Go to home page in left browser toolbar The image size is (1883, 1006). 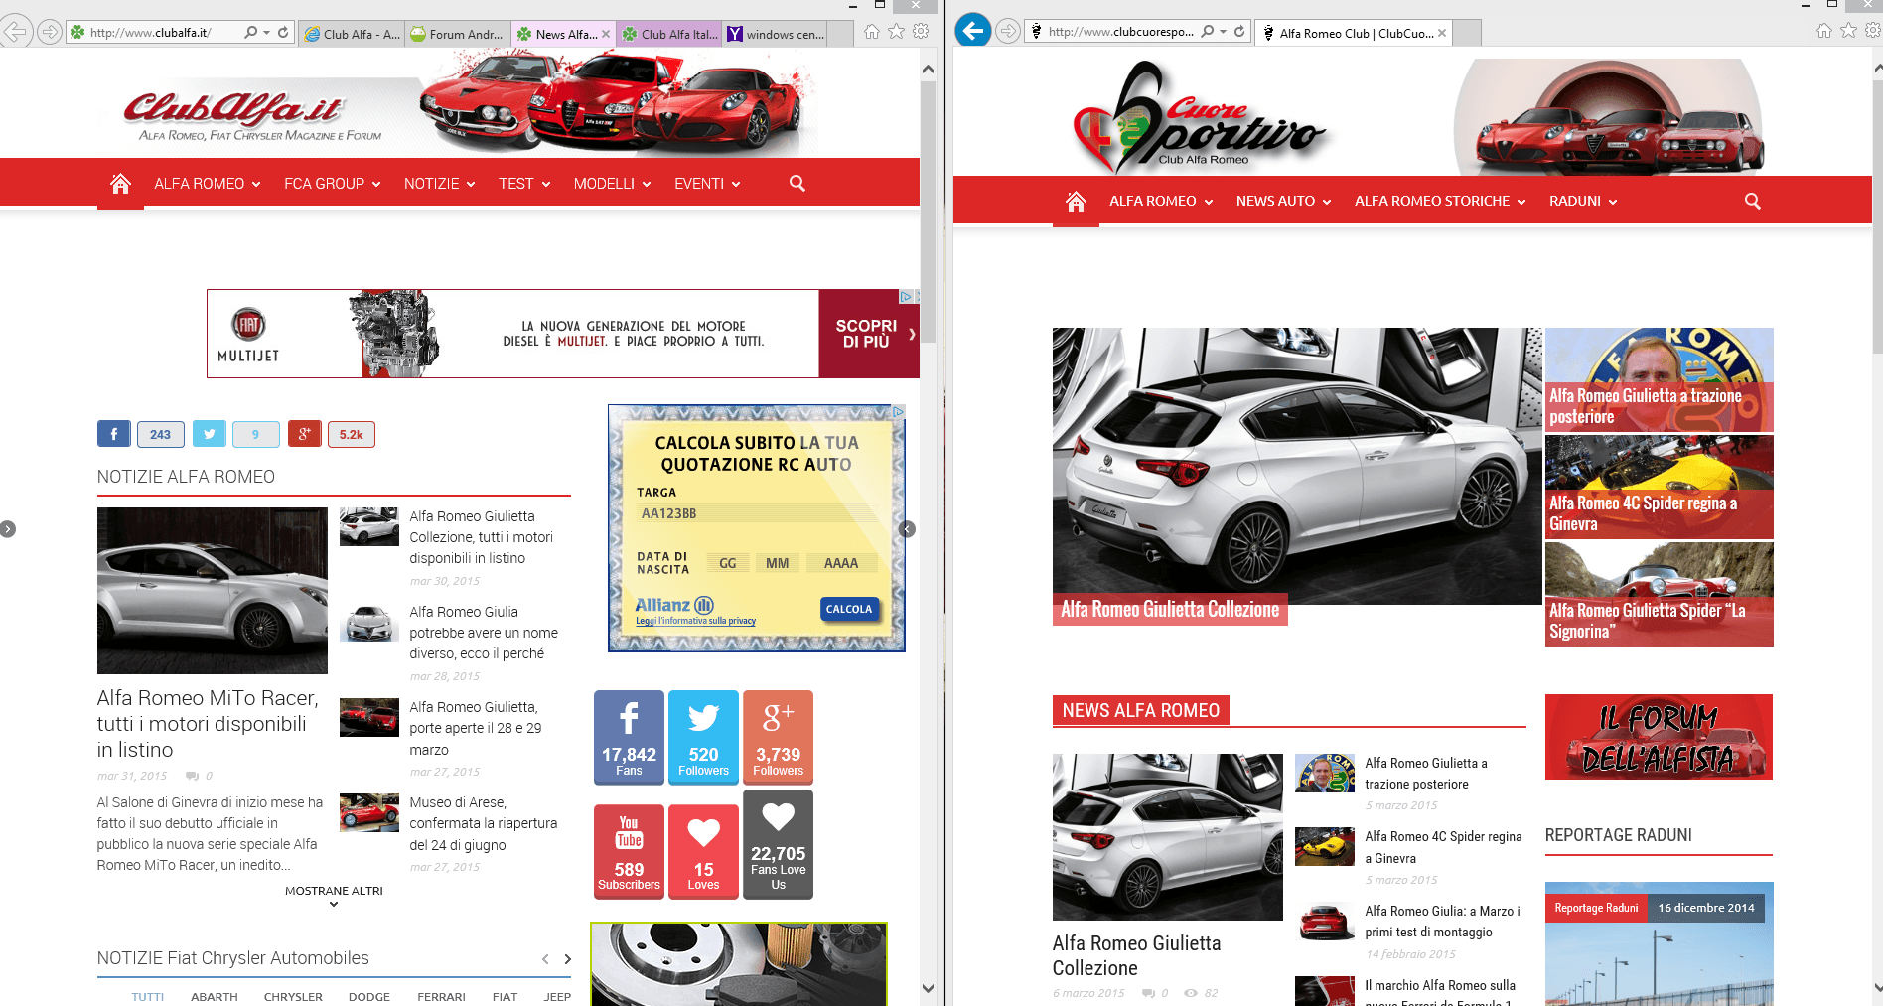click(872, 32)
